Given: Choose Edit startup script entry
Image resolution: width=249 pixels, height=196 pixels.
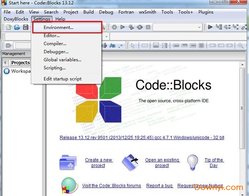Looking at the screenshot, I should tap(67, 79).
